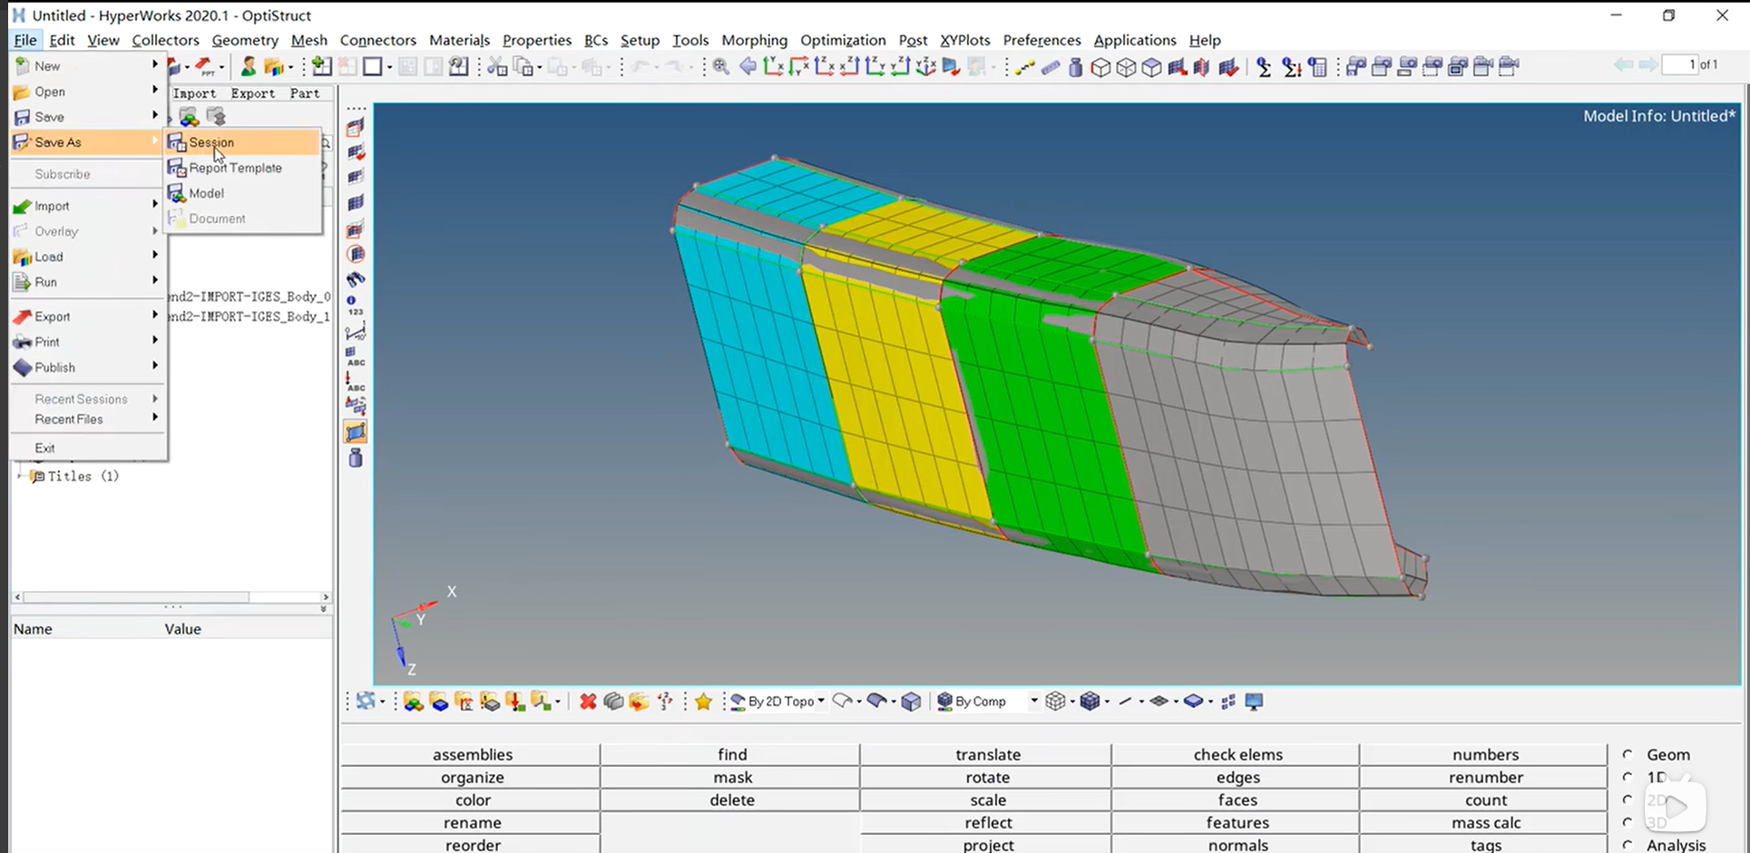Click the calculator icon in the toolbar
1750x853 pixels.
pyautogui.click(x=1318, y=66)
